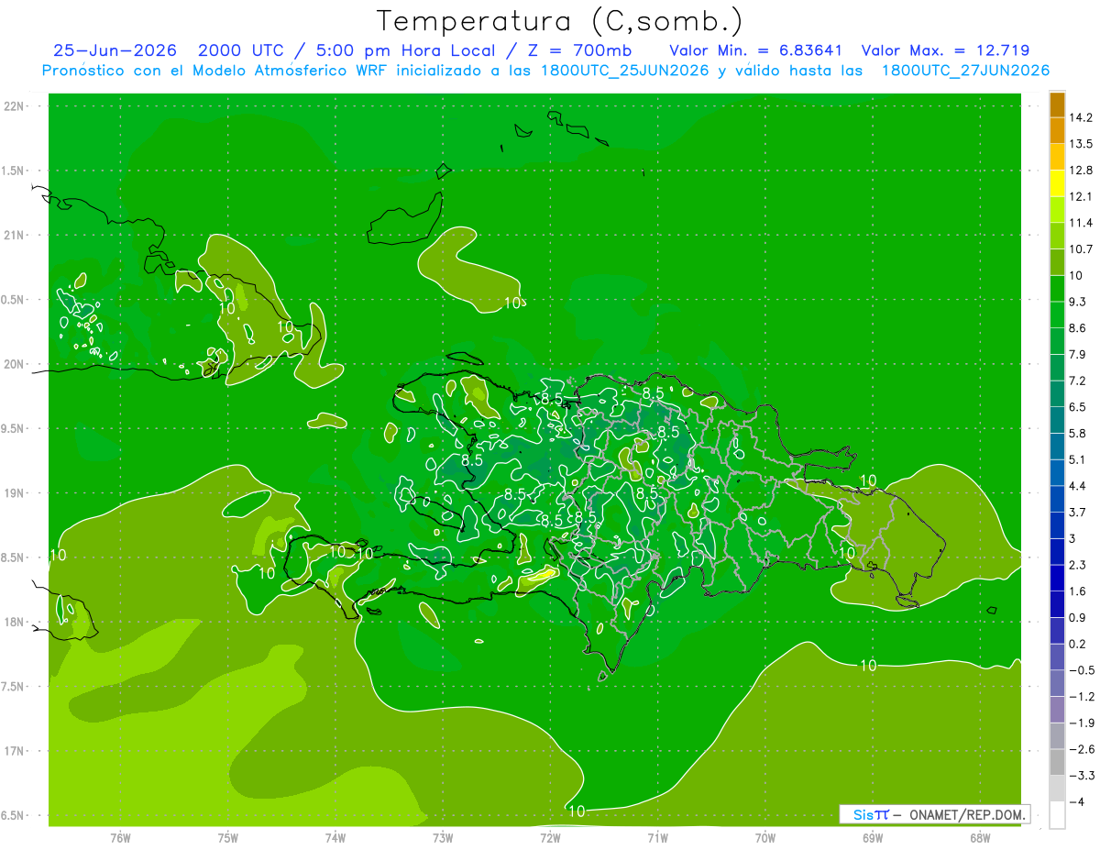This screenshot has width=1100, height=850.
Task: Click the yellow colorbar segment between 12.1 and 12.8
Action: (1057, 183)
